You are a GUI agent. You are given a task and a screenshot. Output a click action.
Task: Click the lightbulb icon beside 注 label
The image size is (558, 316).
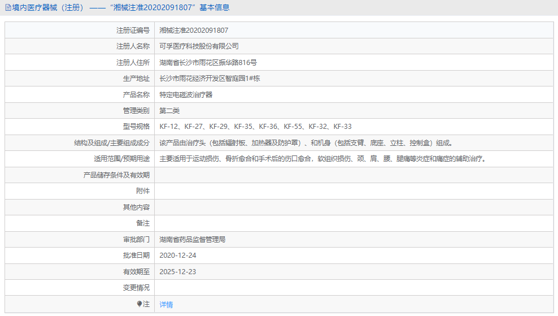click(x=139, y=304)
